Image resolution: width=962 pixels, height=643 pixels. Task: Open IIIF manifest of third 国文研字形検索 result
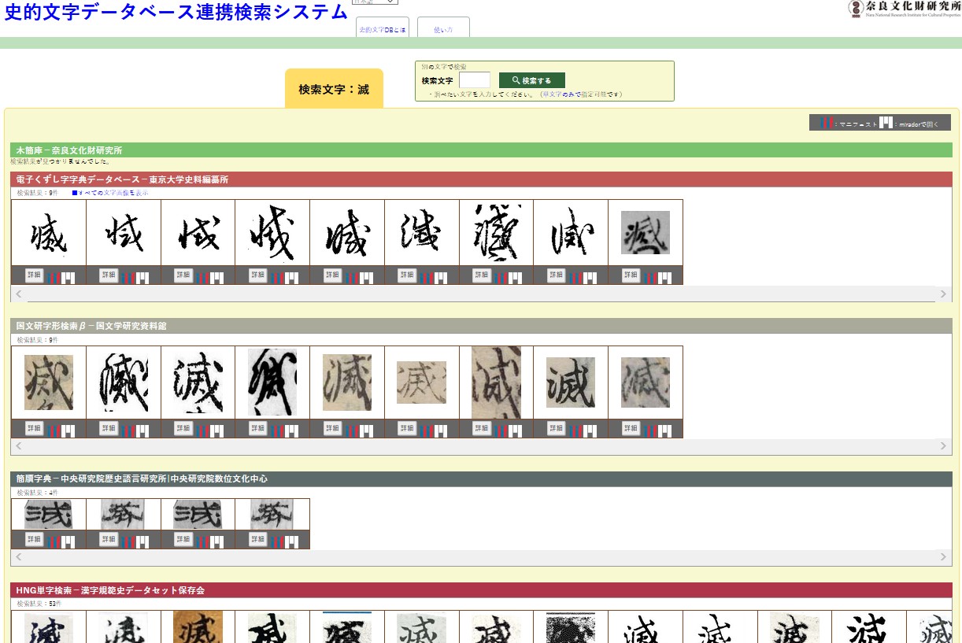pyautogui.click(x=203, y=431)
